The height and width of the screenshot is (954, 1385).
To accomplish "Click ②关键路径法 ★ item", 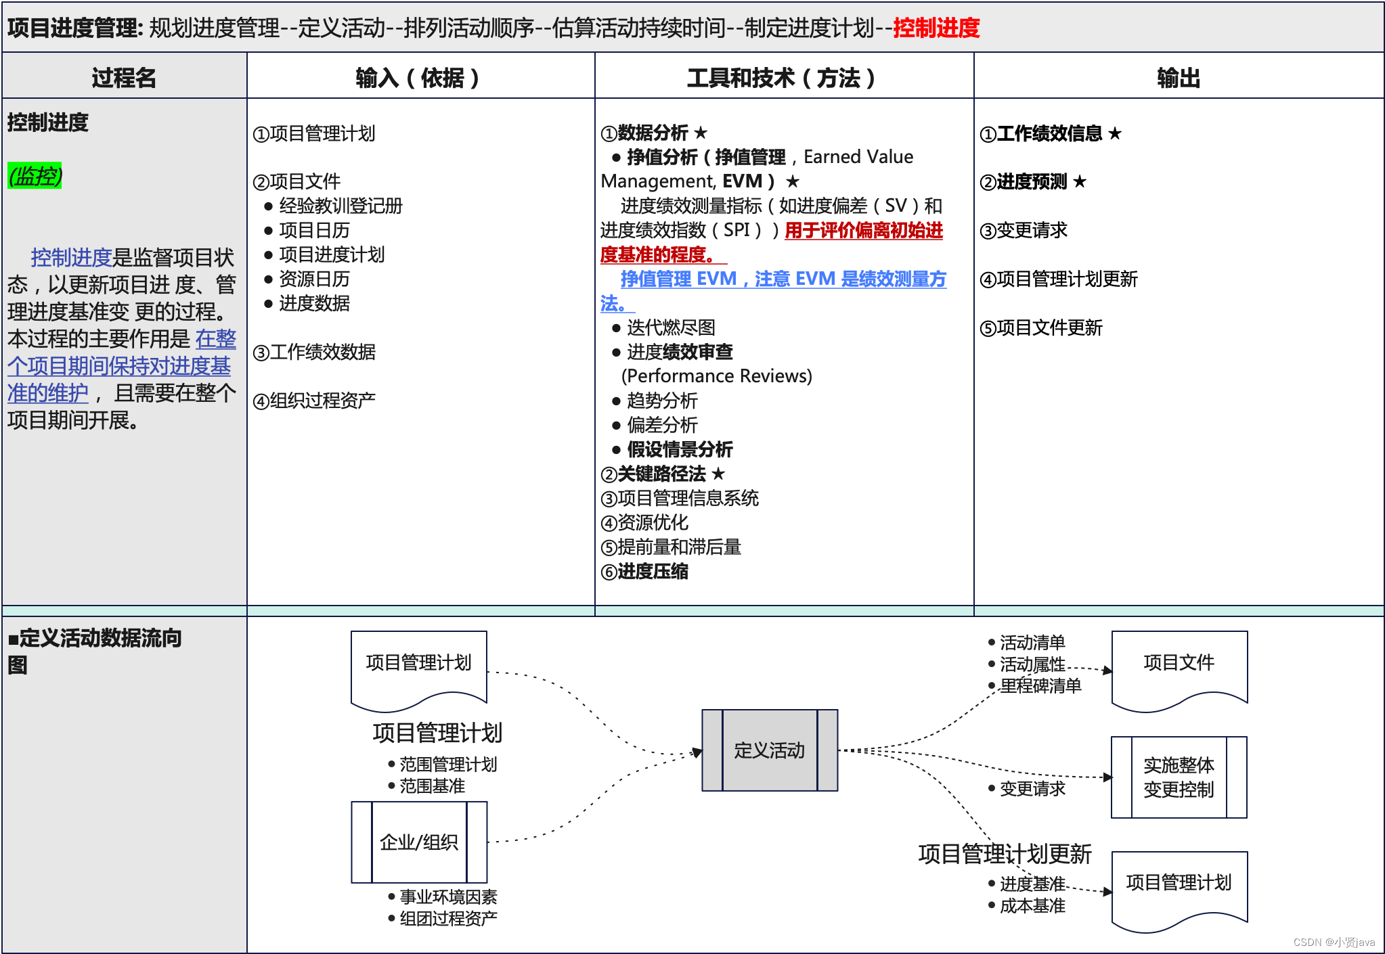I will [x=663, y=474].
